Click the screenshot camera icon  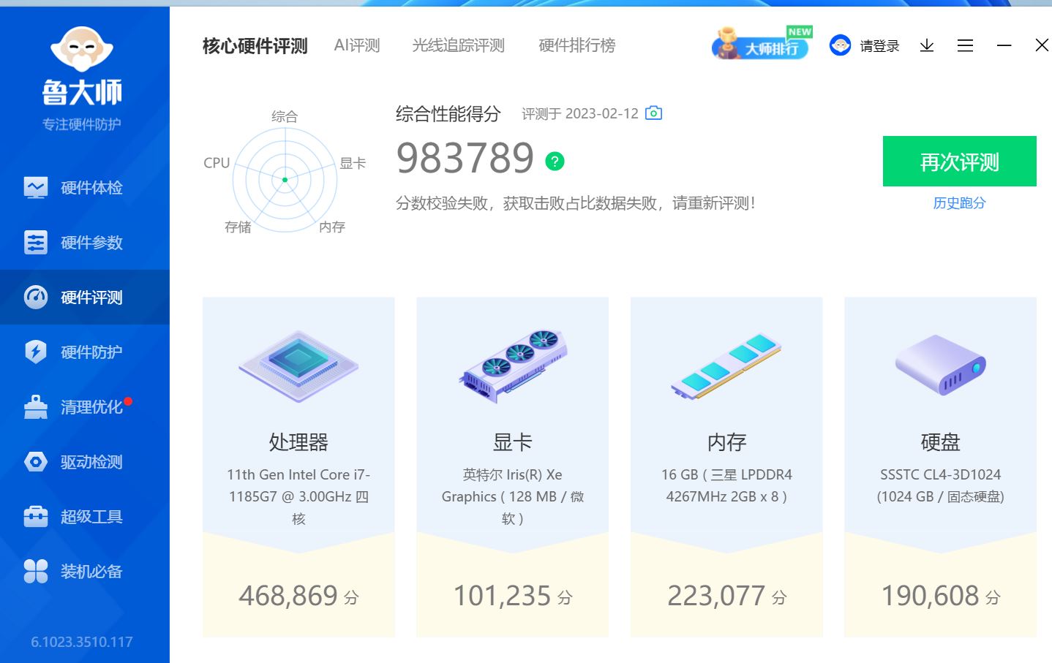click(653, 113)
